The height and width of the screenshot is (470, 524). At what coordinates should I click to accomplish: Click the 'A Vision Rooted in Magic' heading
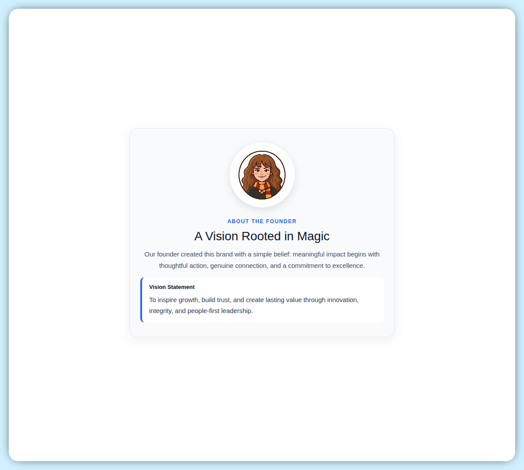[x=262, y=236]
